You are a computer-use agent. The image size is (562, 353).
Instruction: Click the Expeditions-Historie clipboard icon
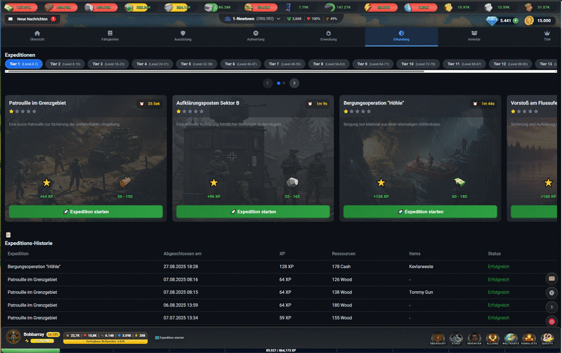(x=8, y=235)
